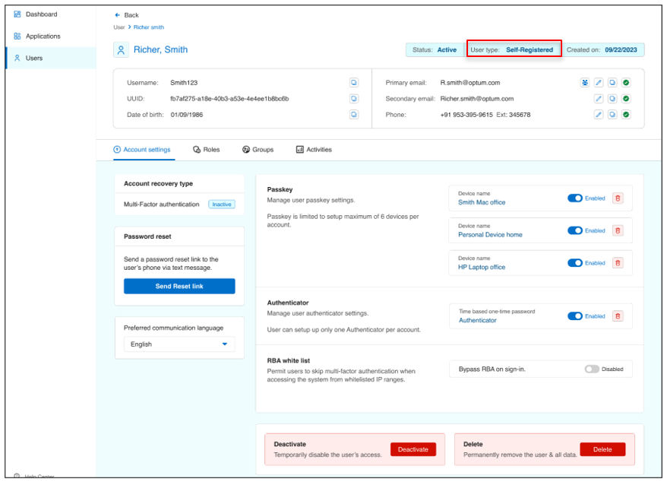Click the Users icon in sidebar
Screen dimensions: 664x482
(x=17, y=58)
